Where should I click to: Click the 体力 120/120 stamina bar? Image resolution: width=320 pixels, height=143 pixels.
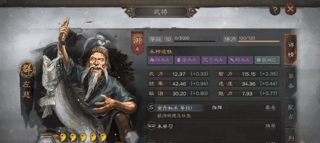point(259,41)
